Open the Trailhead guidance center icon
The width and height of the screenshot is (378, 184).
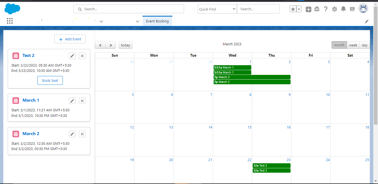317,9
